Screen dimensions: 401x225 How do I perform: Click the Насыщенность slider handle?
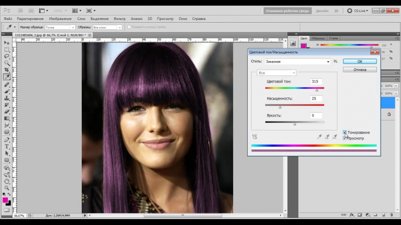[x=280, y=107]
